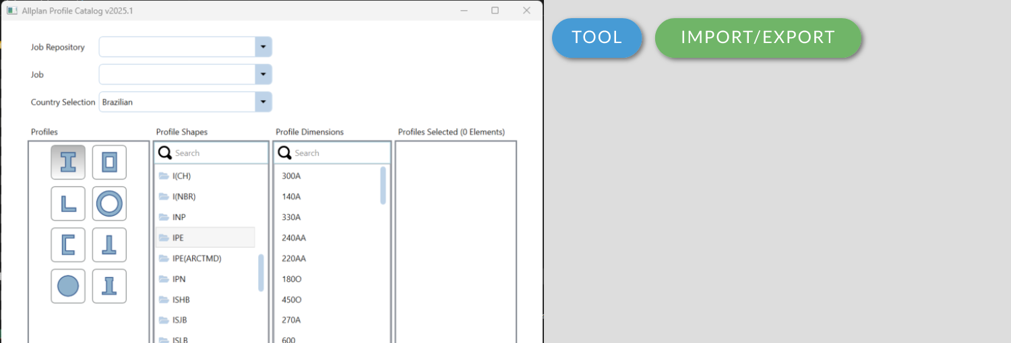Click the Profile Dimensions list scrollbar

384,185
